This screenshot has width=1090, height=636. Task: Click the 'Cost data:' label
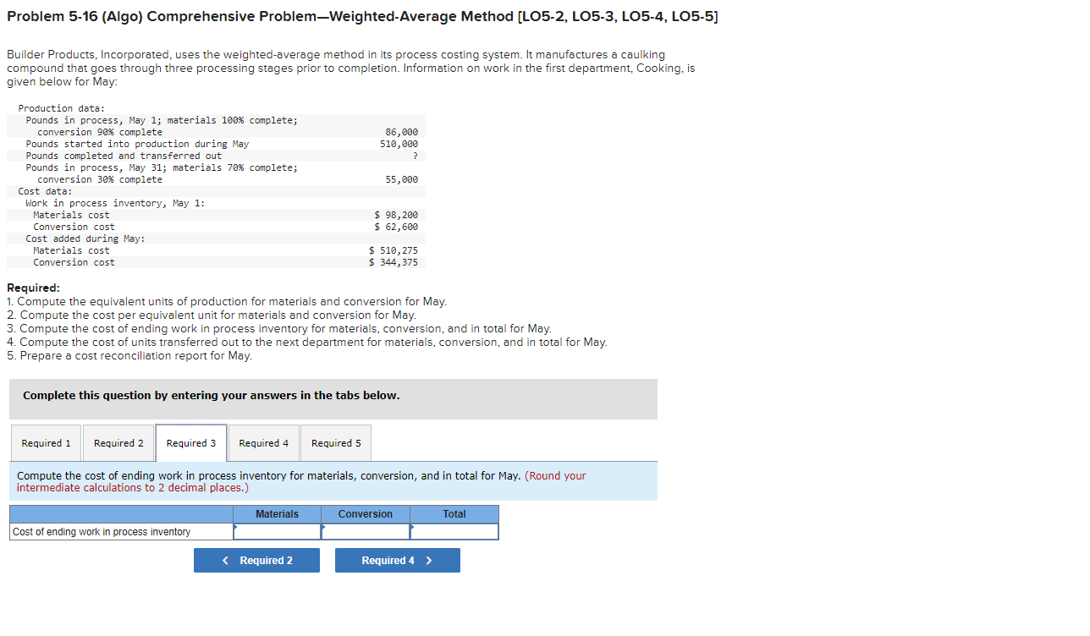click(46, 192)
